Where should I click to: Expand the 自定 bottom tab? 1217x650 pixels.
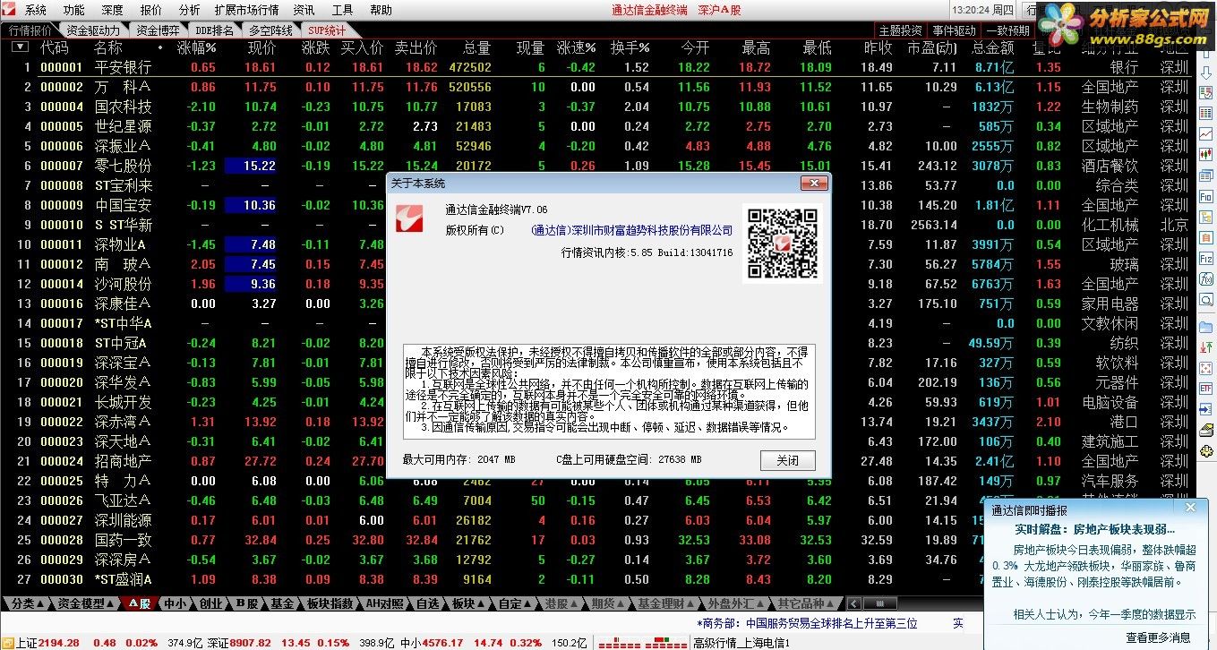[x=515, y=603]
